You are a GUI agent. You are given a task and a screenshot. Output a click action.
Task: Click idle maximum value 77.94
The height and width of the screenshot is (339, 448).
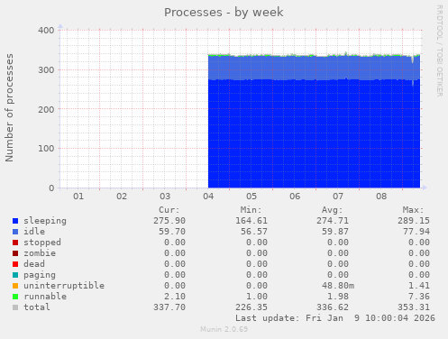[x=416, y=232]
